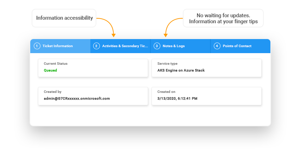Select the AKS Engine on Azure Stack value

coord(181,70)
